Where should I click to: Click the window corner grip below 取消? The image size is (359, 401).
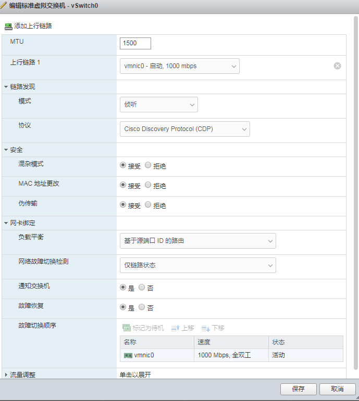pos(357,398)
